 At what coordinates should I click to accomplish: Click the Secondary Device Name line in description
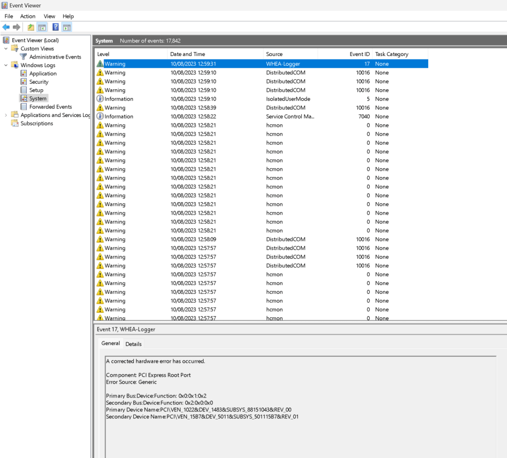[202, 416]
